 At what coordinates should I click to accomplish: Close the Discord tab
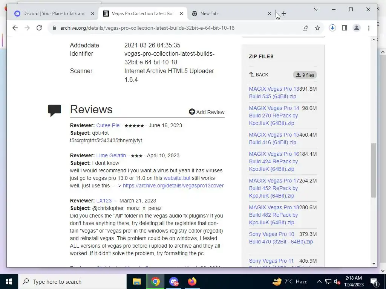(x=93, y=14)
